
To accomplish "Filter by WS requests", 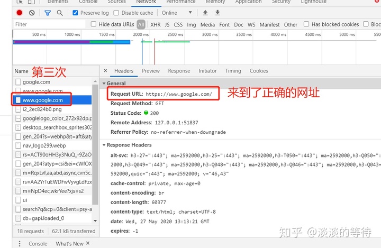I will [251, 24].
